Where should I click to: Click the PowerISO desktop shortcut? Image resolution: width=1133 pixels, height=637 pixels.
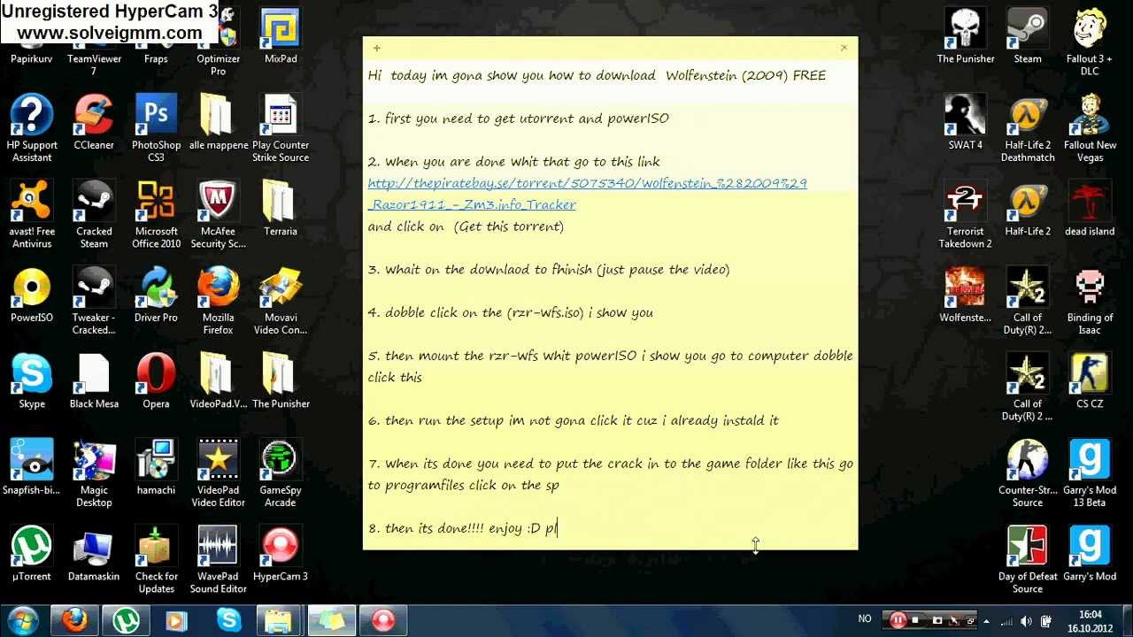click(32, 295)
